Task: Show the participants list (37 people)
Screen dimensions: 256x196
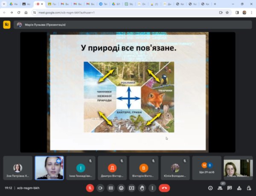Action: pos(220,187)
